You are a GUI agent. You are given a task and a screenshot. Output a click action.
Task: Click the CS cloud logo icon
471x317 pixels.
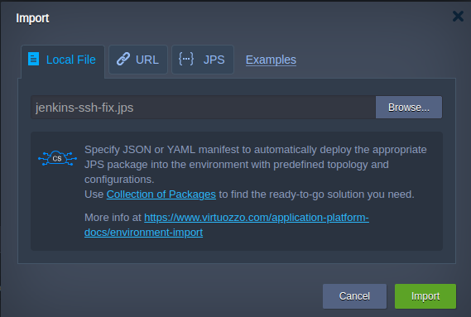(x=57, y=158)
